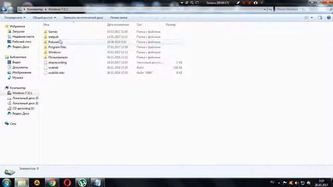Open the Упорядочить menu

tap(15, 18)
